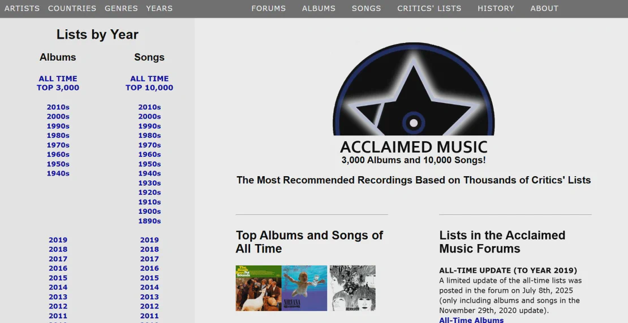Open the 2018 albums list
Viewport: 628px width, 323px height.
[58, 250]
